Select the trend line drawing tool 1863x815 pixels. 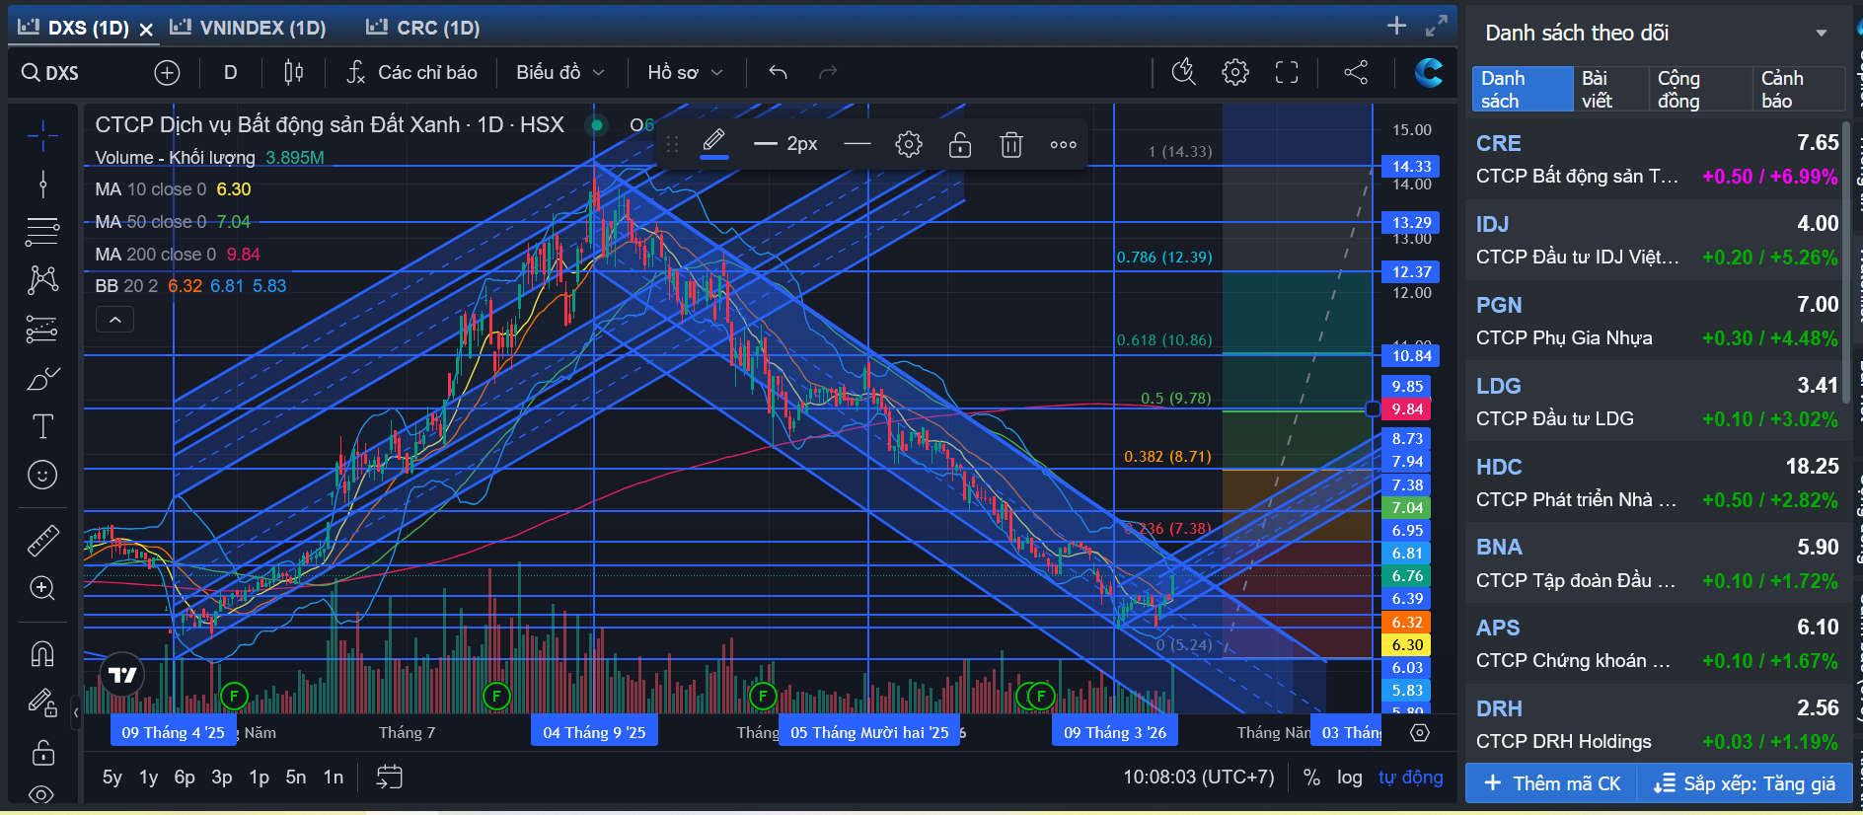[x=42, y=184]
